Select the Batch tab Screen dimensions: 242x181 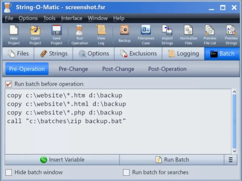click(222, 54)
